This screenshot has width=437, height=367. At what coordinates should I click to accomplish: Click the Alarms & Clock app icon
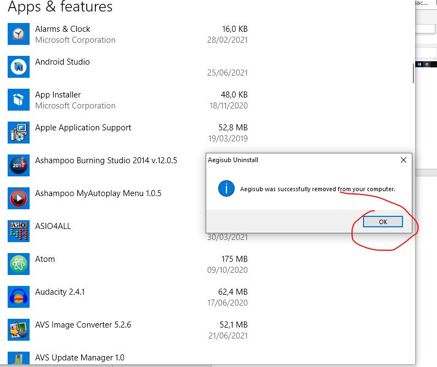19,34
